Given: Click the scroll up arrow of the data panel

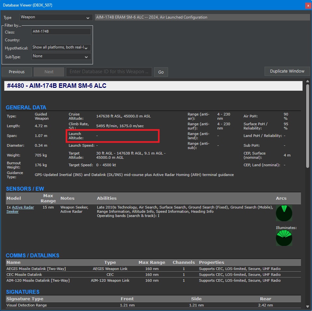Looking at the screenshot, I should point(307,81).
